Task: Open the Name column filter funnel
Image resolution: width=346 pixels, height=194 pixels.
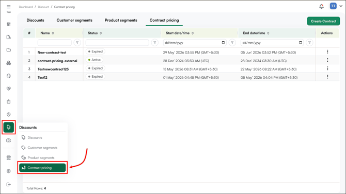Action: (x=77, y=42)
